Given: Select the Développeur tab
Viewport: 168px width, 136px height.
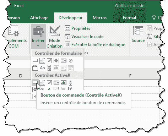Looking at the screenshot, I should (x=71, y=18).
